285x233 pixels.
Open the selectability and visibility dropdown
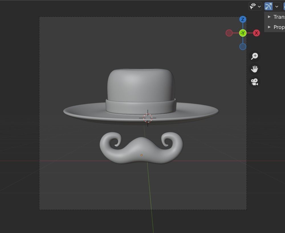point(255,6)
